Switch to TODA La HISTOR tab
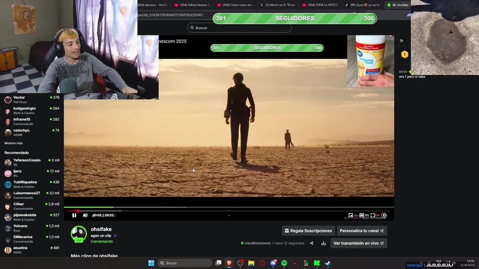479x269 pixels. point(320,5)
